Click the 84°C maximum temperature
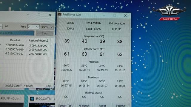Image resolution: width=191 pixels, height=107 pixels. point(84,81)
